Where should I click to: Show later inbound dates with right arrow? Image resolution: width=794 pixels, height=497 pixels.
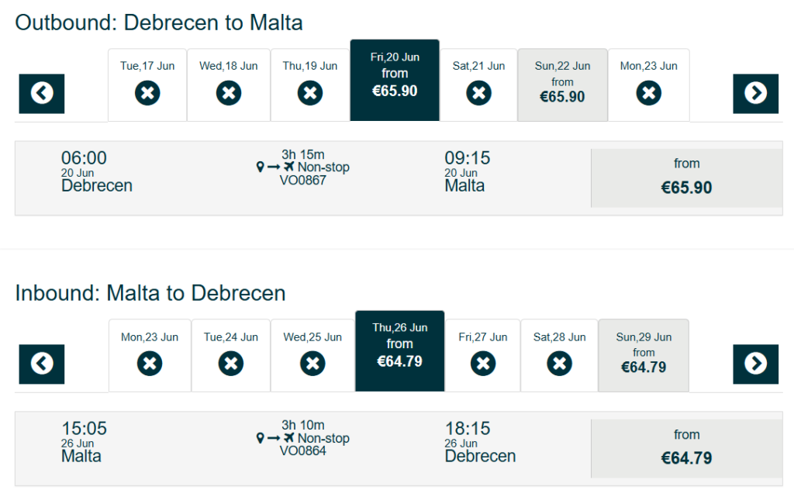point(755,364)
